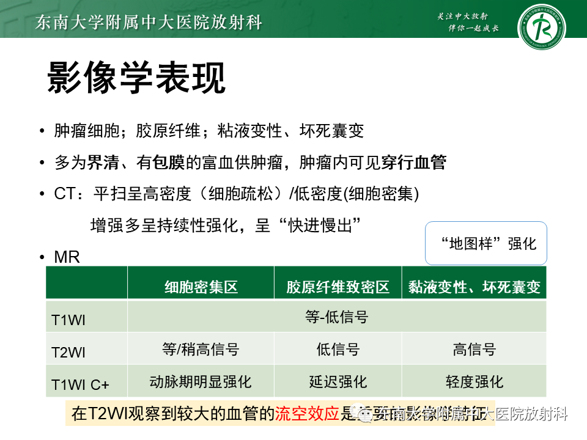Click the cell 延迟强化
This screenshot has height=440, width=587.
338,381
